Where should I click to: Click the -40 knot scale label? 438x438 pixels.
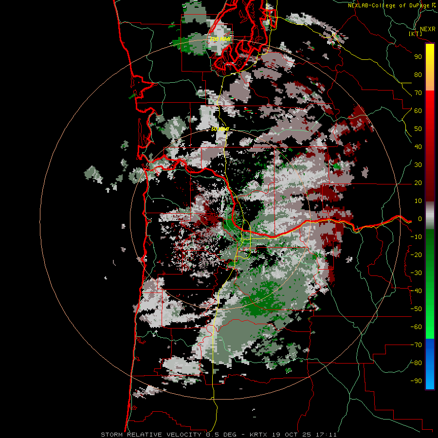click(x=416, y=291)
